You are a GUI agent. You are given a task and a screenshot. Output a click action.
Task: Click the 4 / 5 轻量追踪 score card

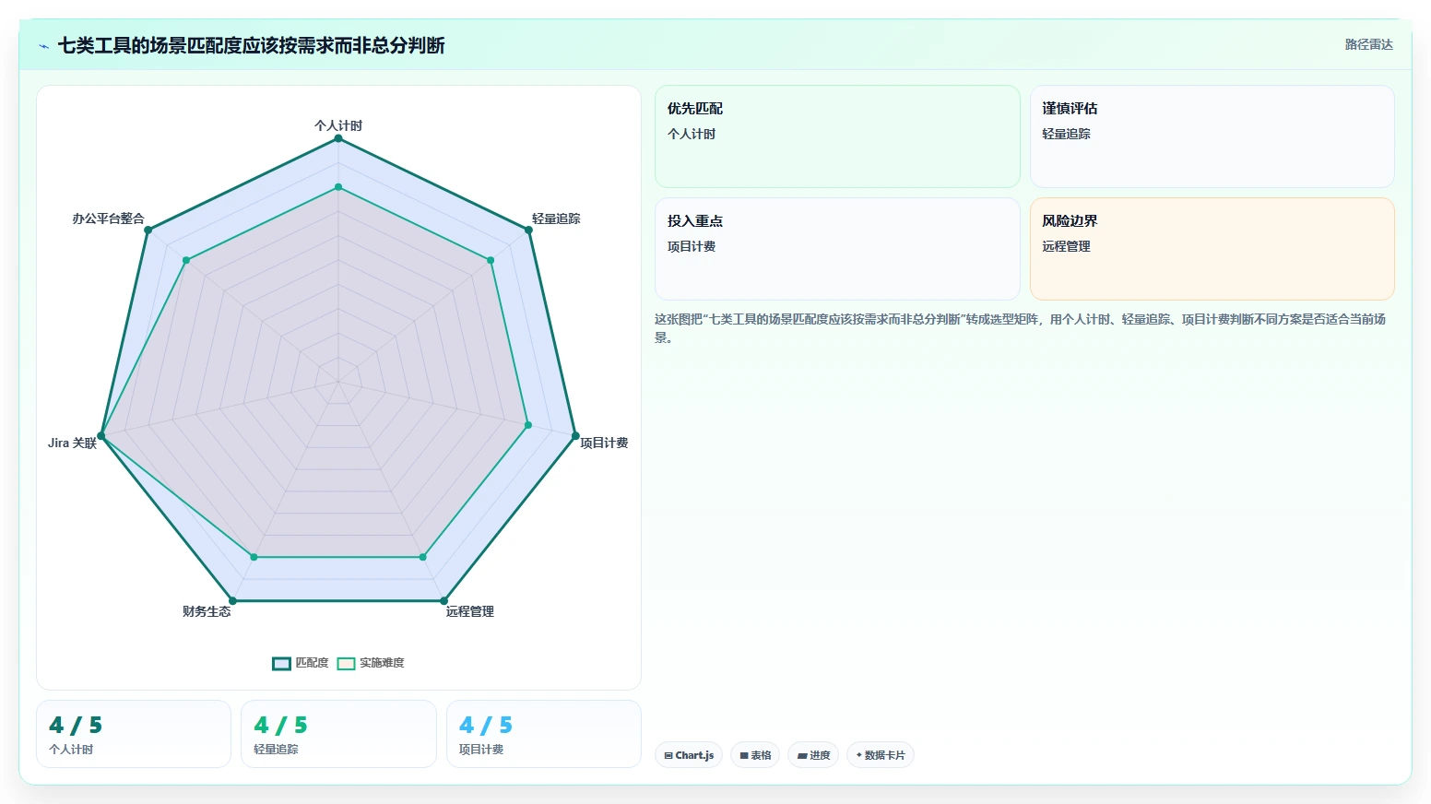tap(338, 734)
